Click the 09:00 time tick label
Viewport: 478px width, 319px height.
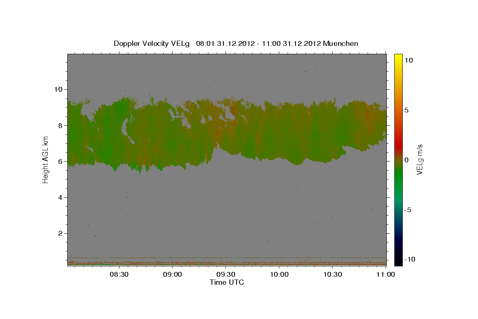pyautogui.click(x=172, y=274)
